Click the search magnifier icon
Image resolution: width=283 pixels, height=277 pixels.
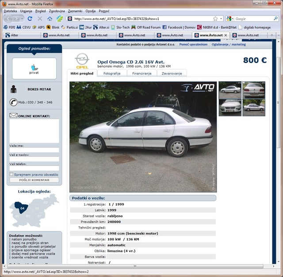275,19
